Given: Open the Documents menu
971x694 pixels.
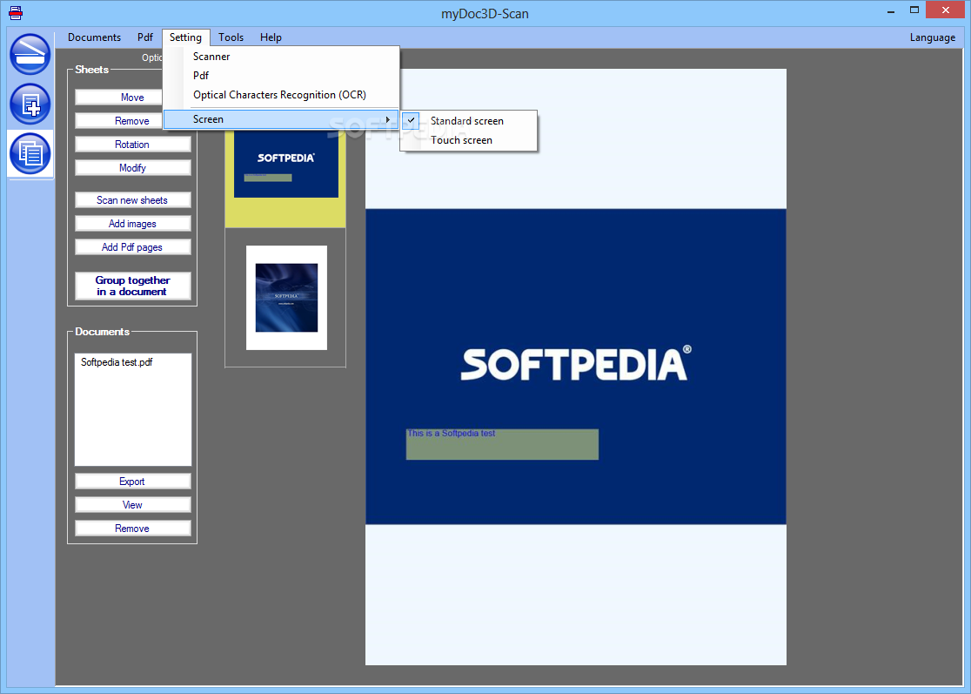Looking at the screenshot, I should tap(94, 37).
